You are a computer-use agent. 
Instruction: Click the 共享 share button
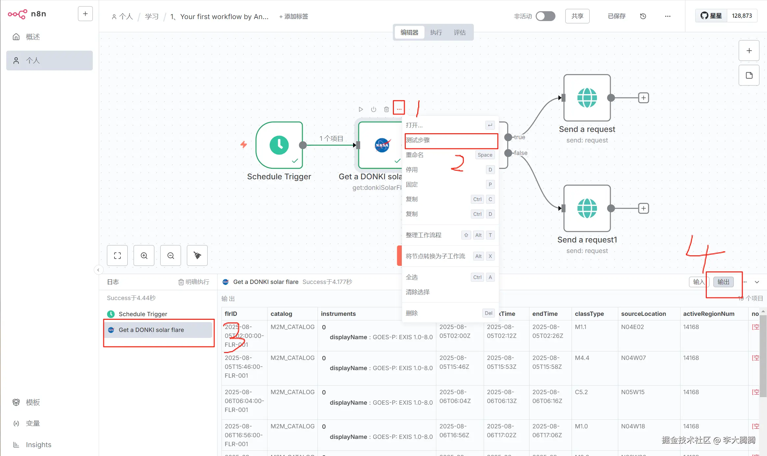(577, 16)
